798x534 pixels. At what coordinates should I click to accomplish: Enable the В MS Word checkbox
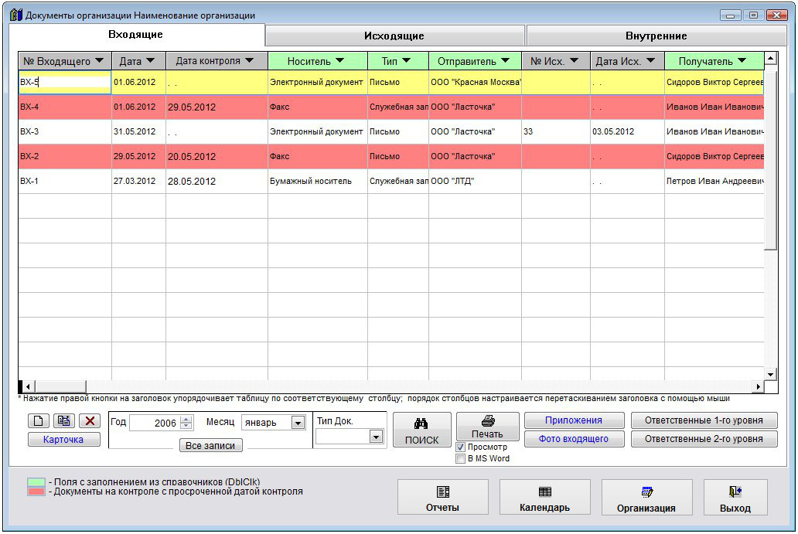(x=461, y=459)
